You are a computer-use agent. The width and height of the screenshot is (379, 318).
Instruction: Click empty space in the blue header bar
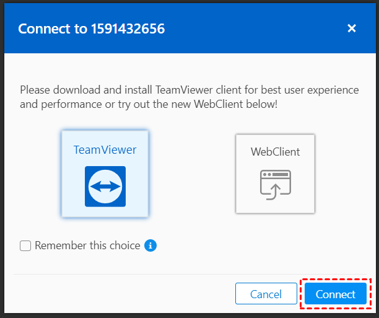click(x=260, y=29)
